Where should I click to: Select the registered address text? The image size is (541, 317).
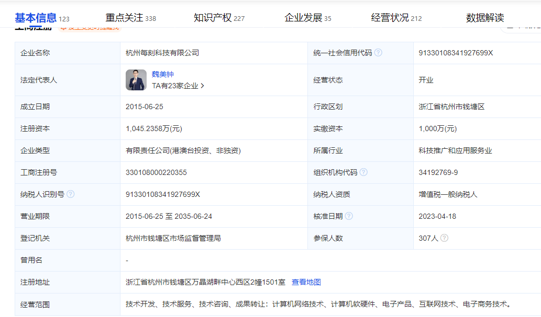click(x=206, y=282)
